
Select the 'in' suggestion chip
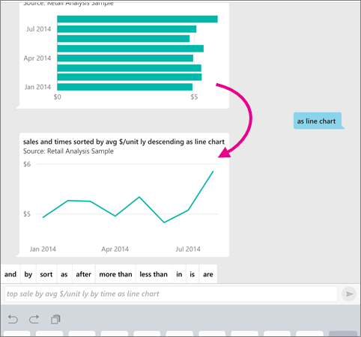click(x=179, y=274)
